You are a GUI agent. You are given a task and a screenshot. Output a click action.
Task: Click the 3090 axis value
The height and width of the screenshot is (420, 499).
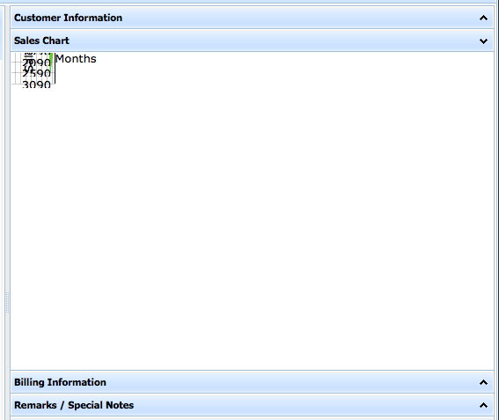coord(36,85)
